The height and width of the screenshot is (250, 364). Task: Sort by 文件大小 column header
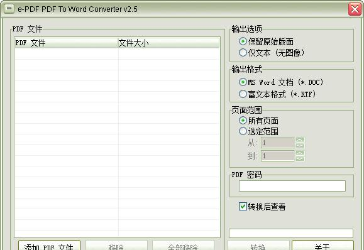coord(168,43)
